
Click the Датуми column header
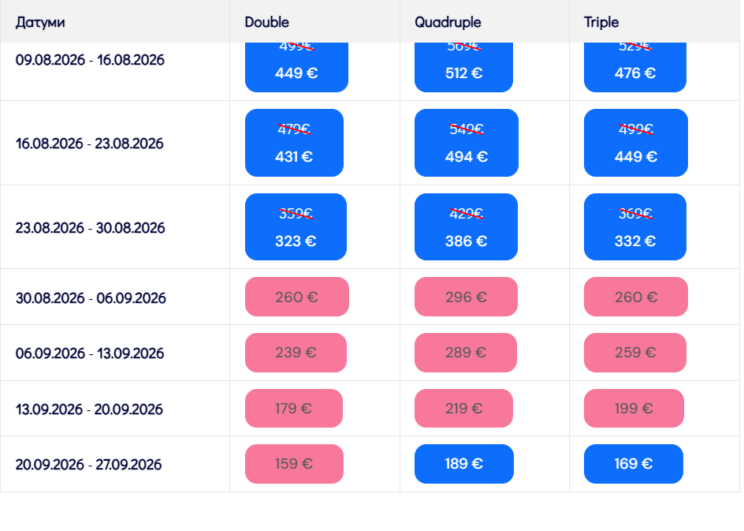(x=40, y=22)
